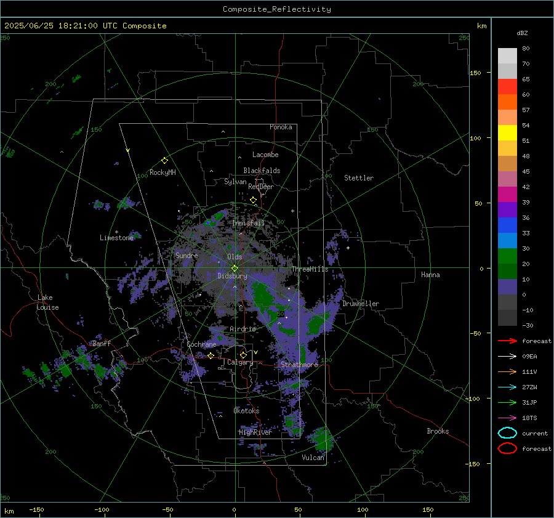
Task: Click the Stettler city label
Action: (359, 178)
